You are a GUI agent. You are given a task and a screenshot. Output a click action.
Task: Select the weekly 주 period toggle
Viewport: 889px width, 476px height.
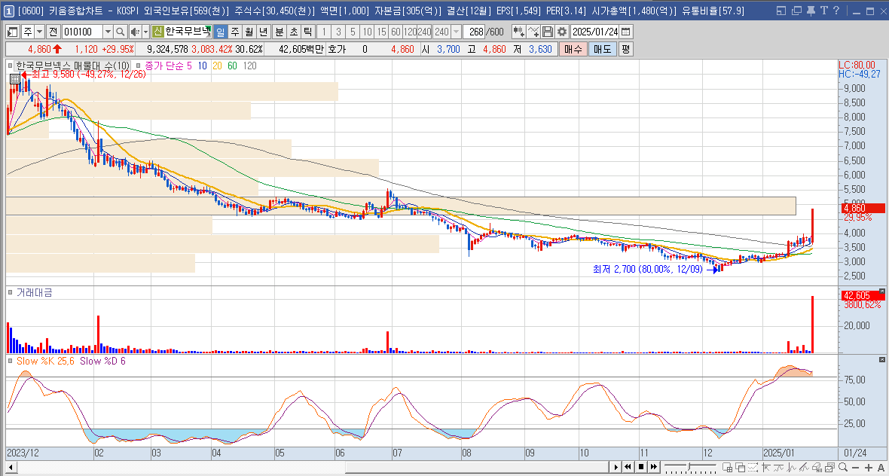tap(234, 32)
